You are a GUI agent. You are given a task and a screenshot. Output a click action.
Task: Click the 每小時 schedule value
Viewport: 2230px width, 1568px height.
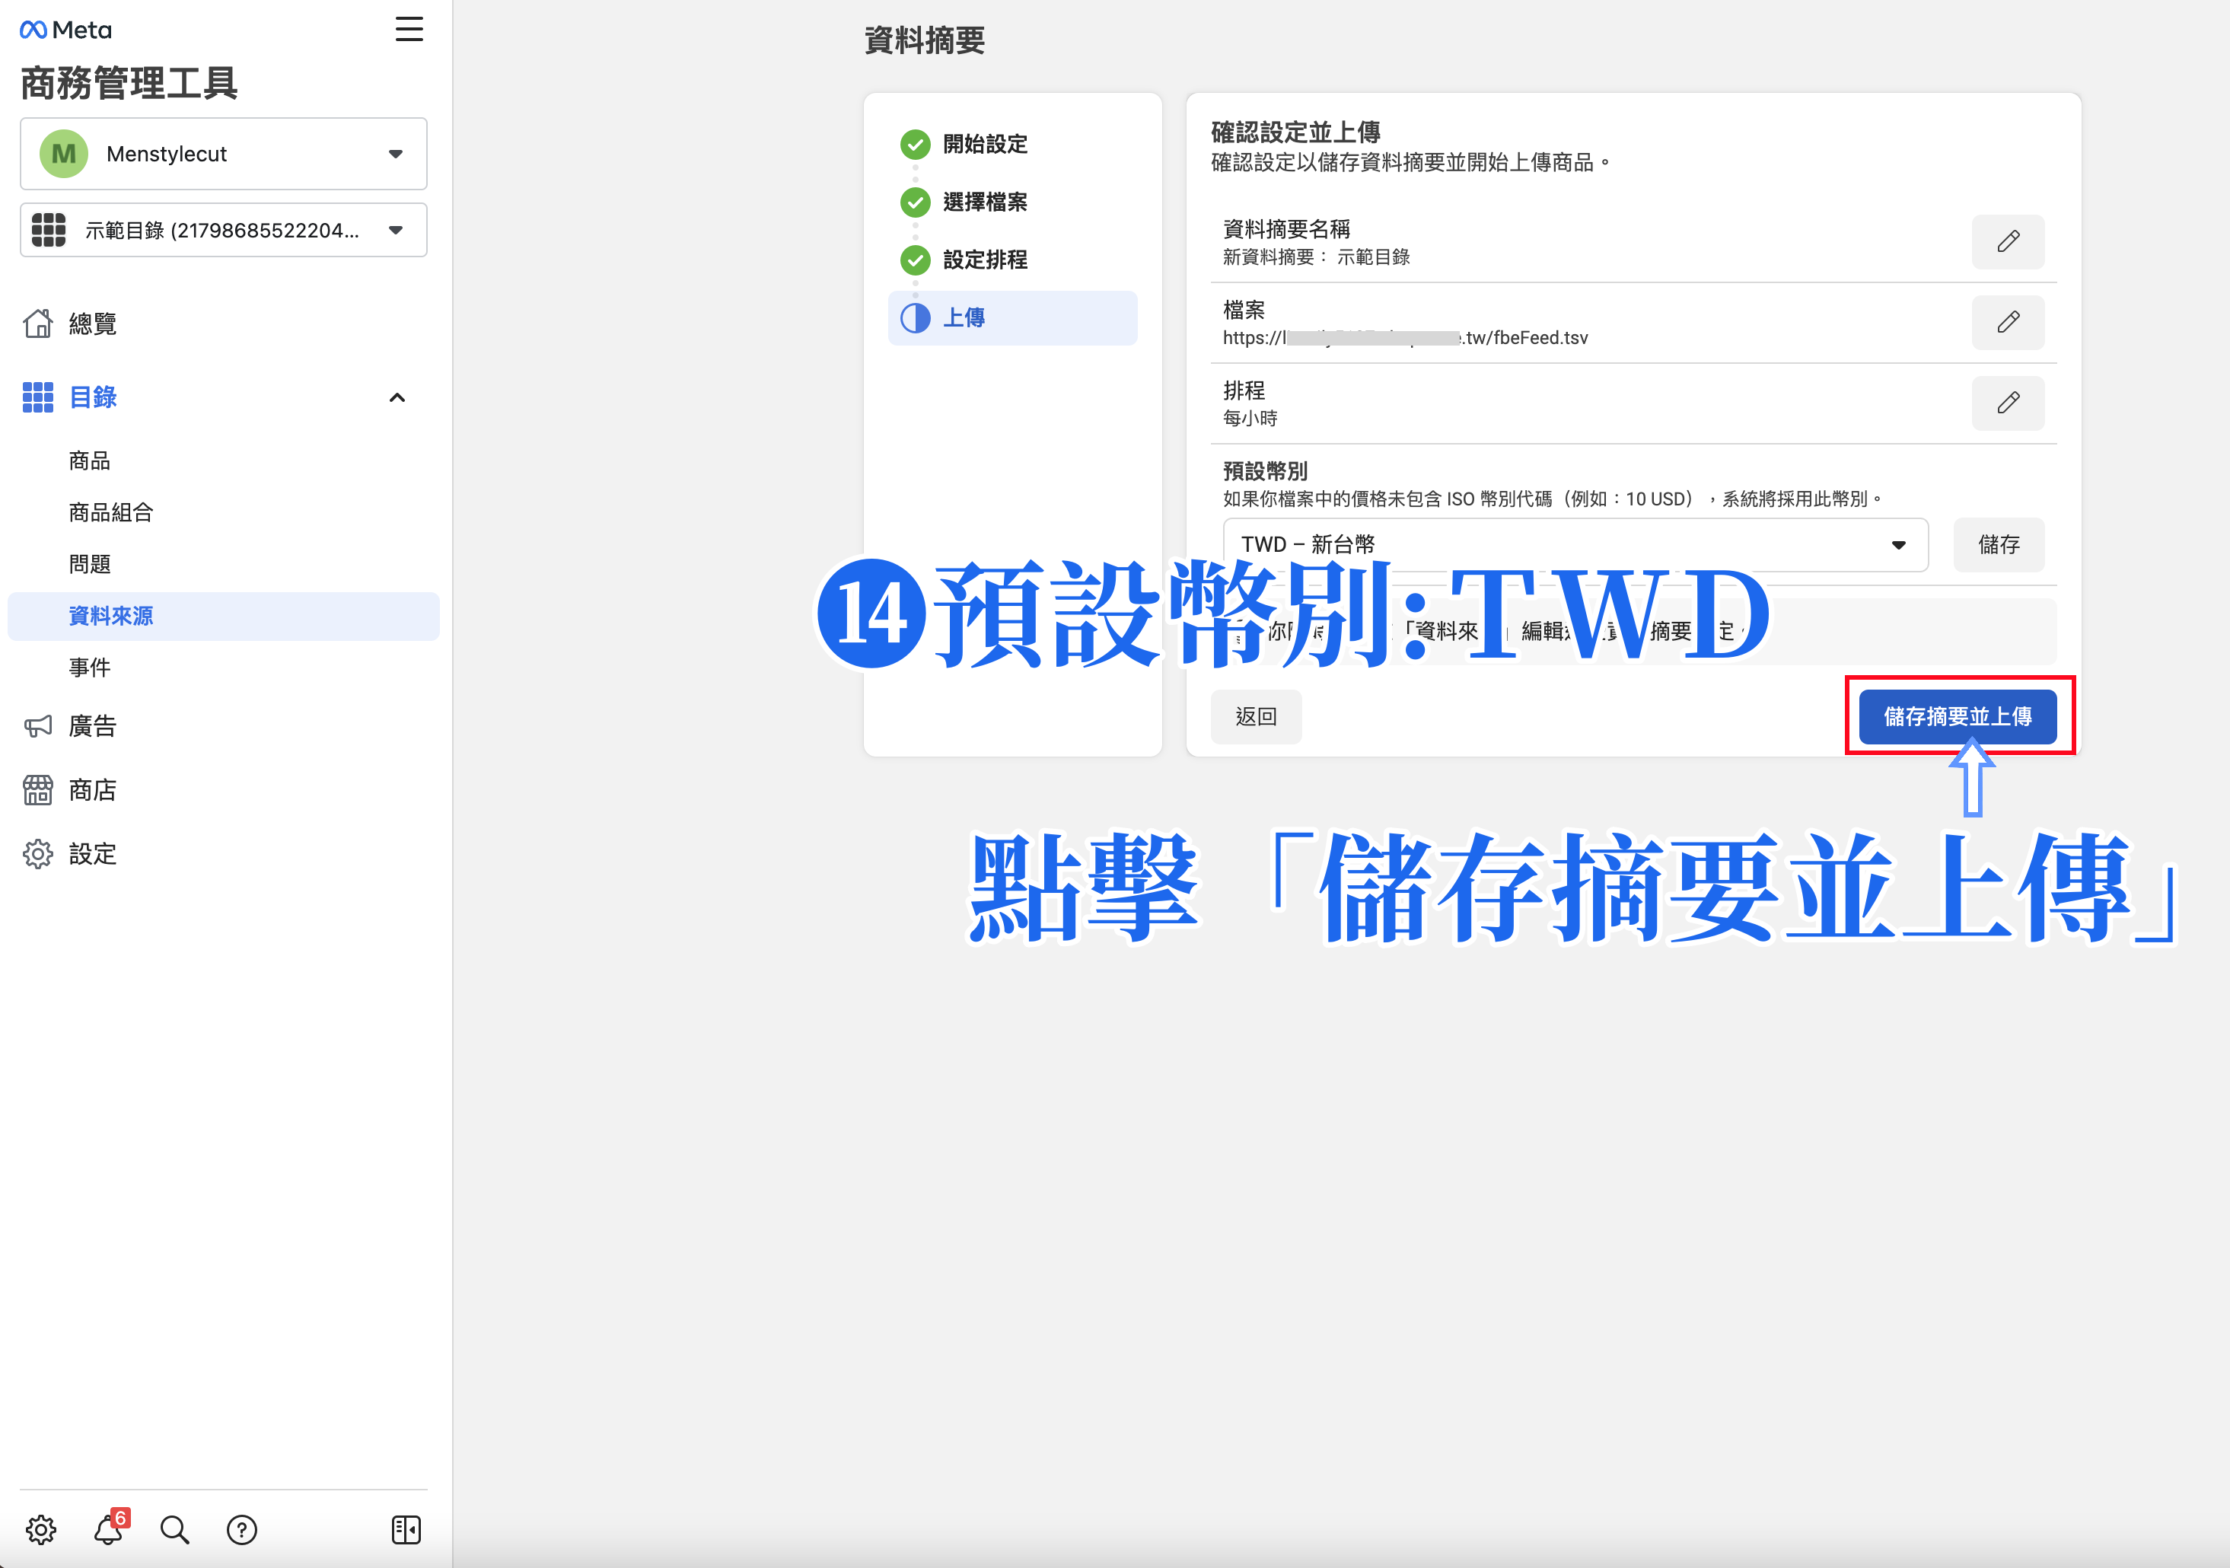coord(1250,419)
